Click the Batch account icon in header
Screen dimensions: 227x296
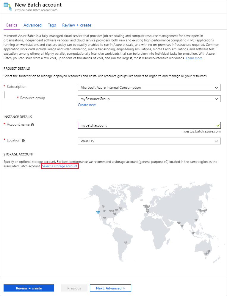click(x=7, y=6)
